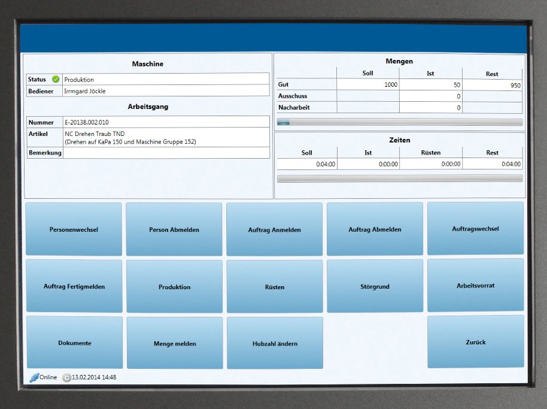547x409 pixels.
Task: Select Person Abmelden
Action: coord(174,229)
